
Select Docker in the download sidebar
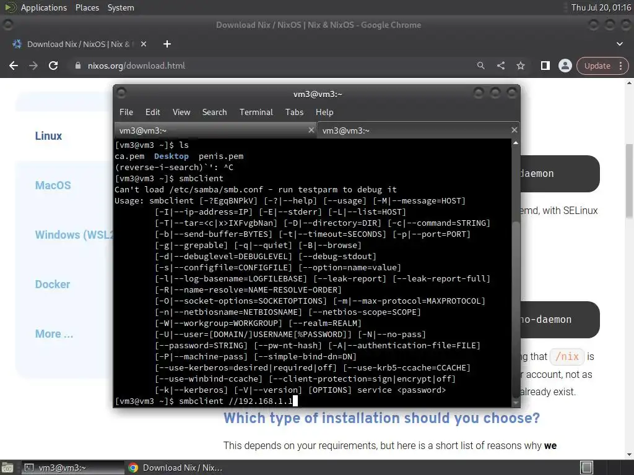[x=53, y=285]
